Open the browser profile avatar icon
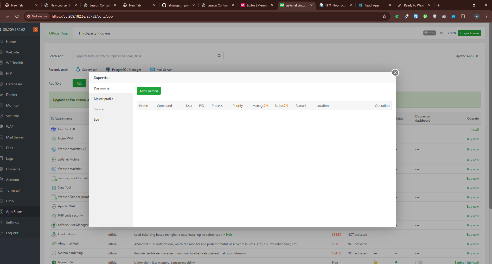 [x=477, y=16]
